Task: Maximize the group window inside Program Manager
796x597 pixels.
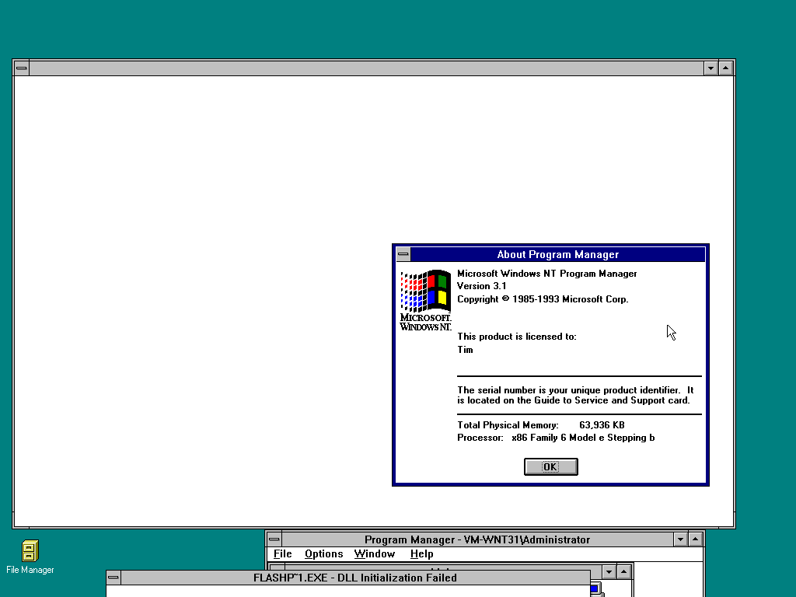Action: tap(623, 571)
